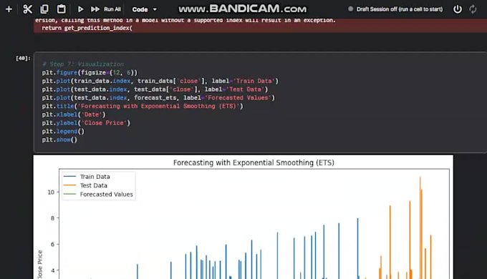Click plt.xlabel('Date') code line
The height and width of the screenshot is (279, 487).
74,114
